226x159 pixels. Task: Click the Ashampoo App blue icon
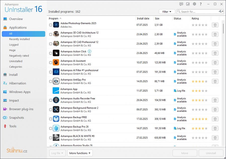pyautogui.click(x=56, y=91)
